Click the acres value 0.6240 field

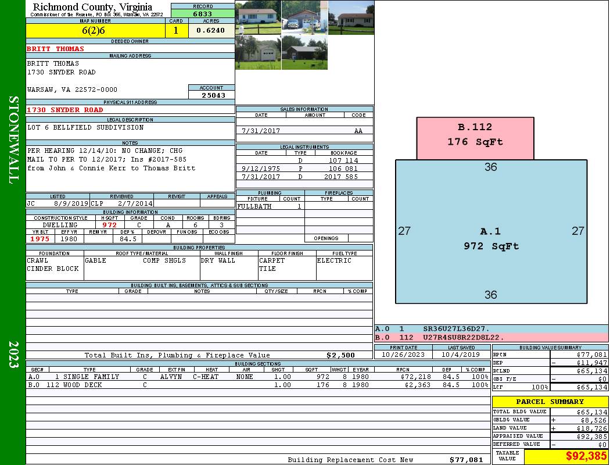coord(211,31)
